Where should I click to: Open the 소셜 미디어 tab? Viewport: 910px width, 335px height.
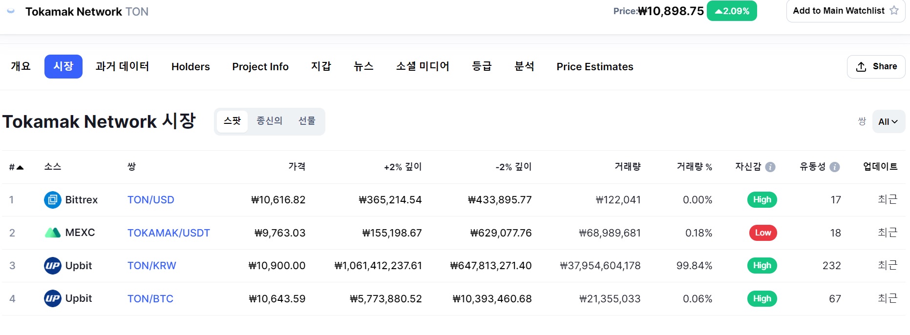tap(423, 66)
